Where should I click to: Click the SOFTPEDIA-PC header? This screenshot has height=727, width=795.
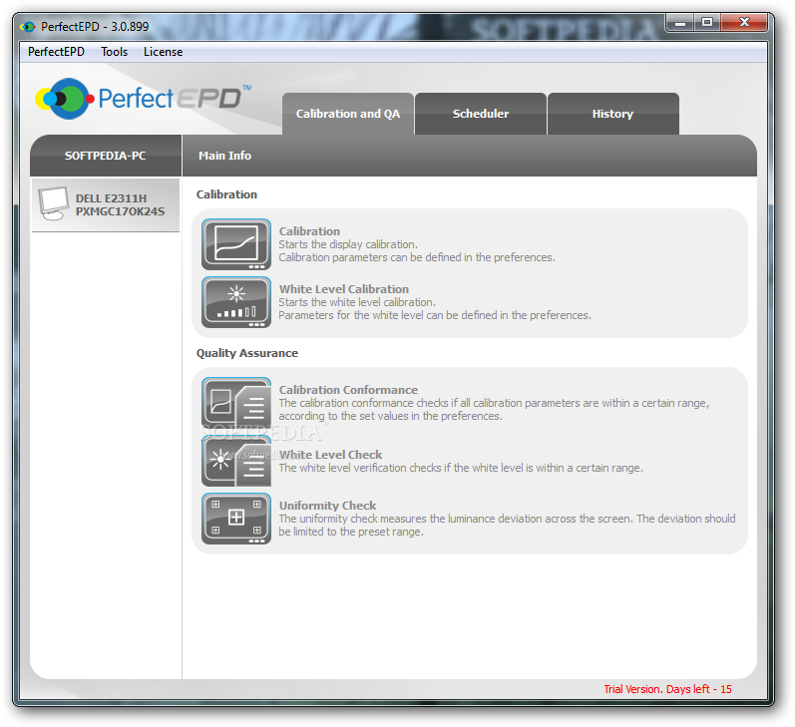click(105, 156)
